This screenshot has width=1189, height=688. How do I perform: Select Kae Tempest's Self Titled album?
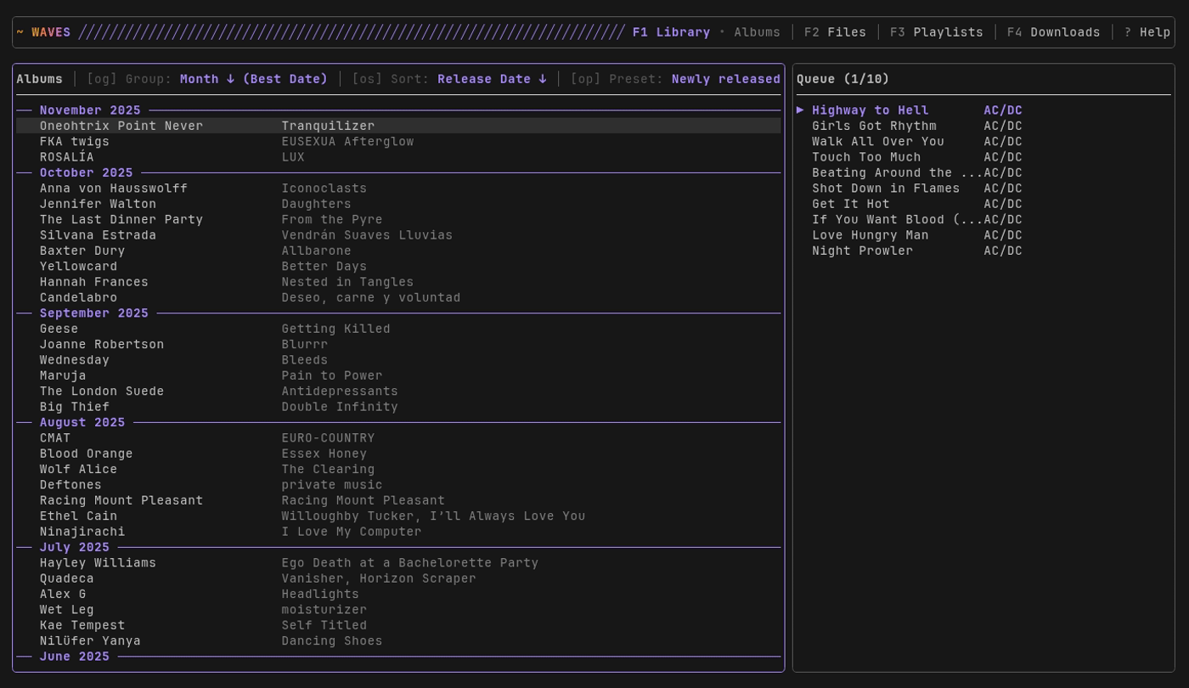click(x=398, y=625)
